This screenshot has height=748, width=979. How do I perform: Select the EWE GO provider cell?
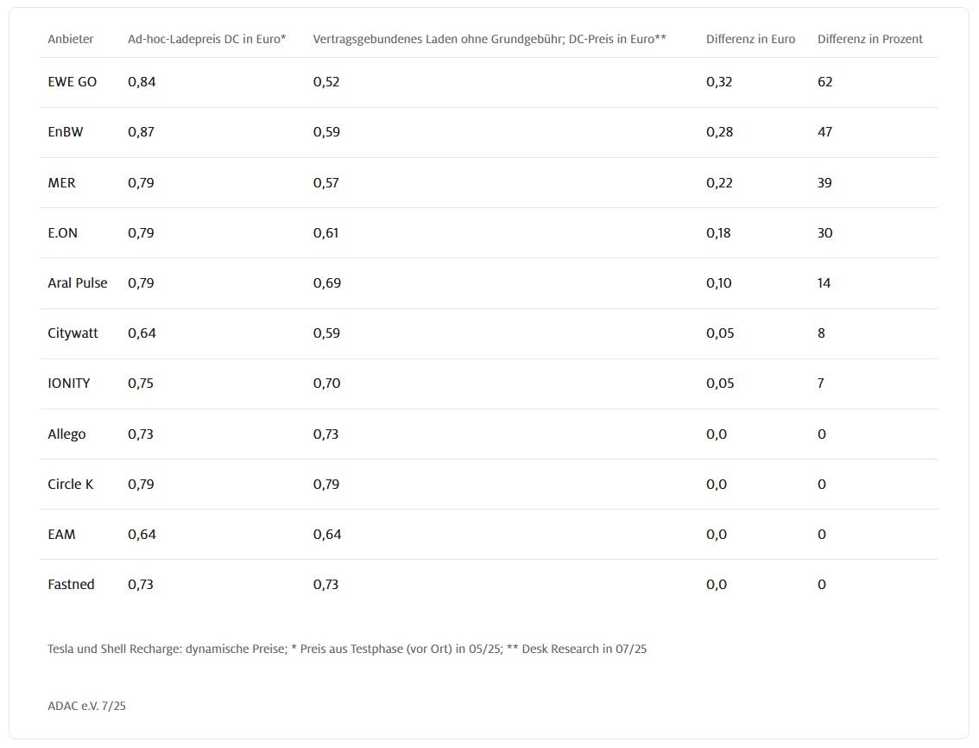coord(73,82)
